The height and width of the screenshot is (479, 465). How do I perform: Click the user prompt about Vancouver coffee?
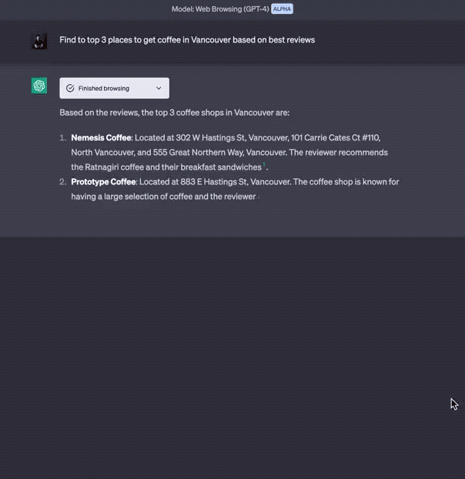click(187, 39)
